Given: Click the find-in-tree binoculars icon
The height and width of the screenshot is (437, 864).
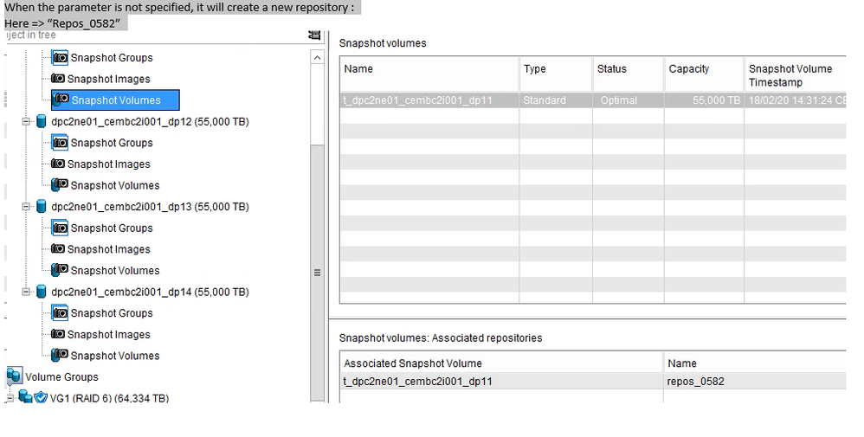Looking at the screenshot, I should tap(314, 35).
